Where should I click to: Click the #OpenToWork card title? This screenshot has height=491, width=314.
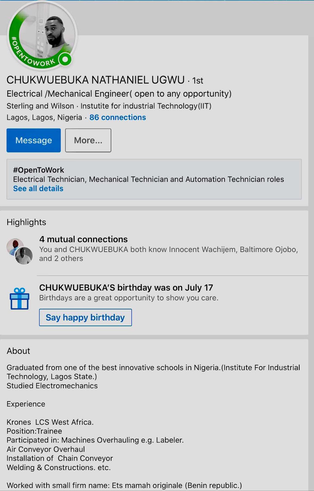point(39,170)
